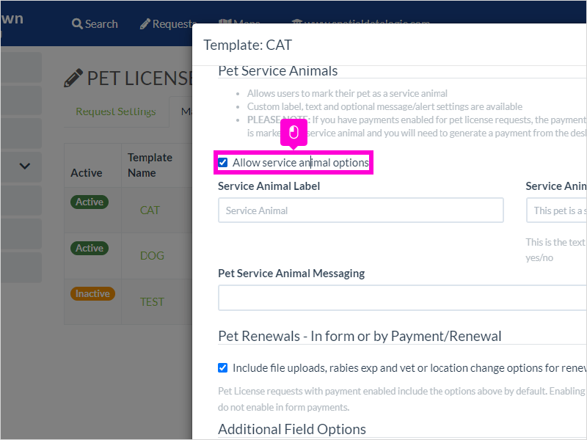Click the Active badge on DOG row
Screen dimensions: 587x440
[x=90, y=248]
